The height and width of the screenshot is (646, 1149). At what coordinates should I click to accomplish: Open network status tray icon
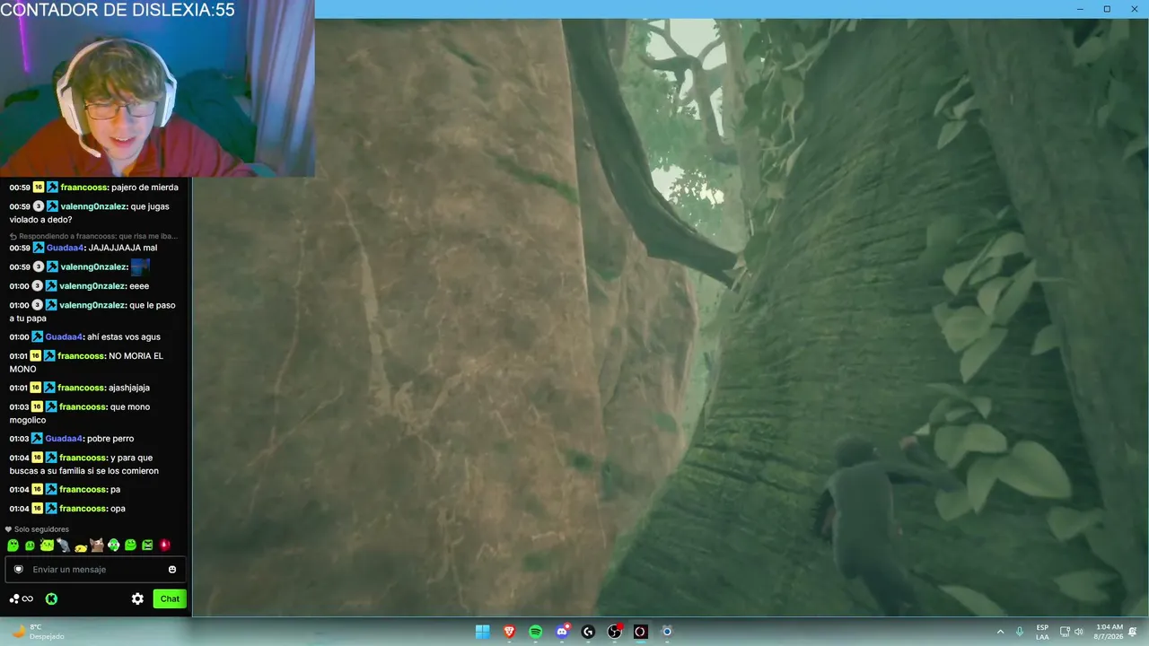pos(1065,632)
